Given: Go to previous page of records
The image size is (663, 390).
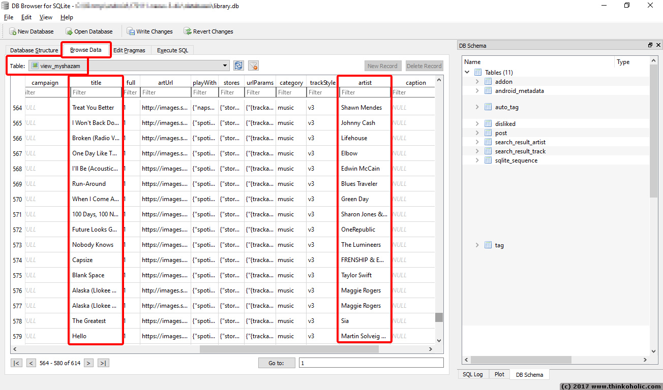Looking at the screenshot, I should (x=31, y=363).
